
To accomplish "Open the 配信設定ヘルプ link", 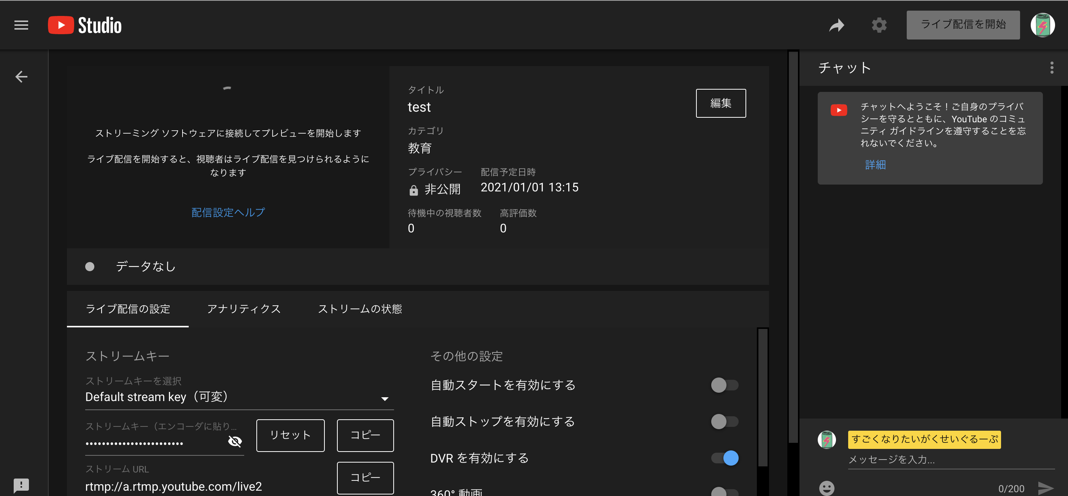I will (x=228, y=212).
